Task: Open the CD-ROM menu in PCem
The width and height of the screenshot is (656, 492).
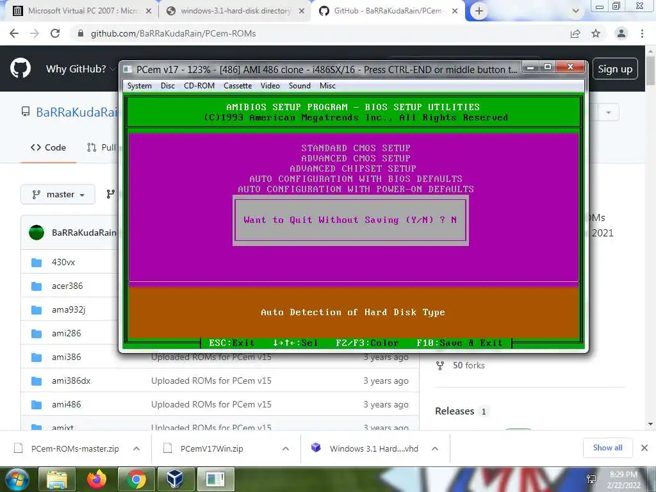Action: coord(199,86)
